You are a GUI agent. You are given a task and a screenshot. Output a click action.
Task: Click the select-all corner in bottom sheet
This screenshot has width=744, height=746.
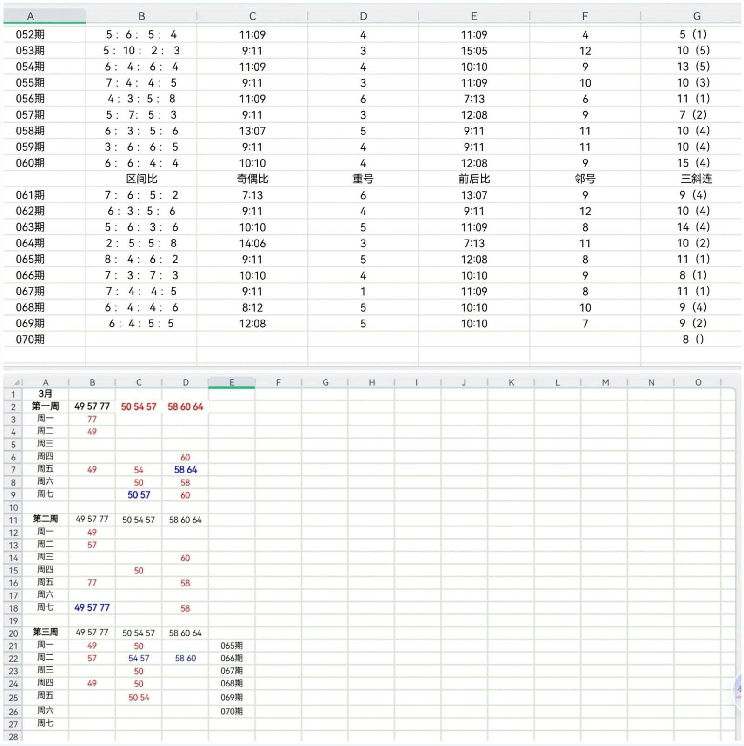[13, 382]
